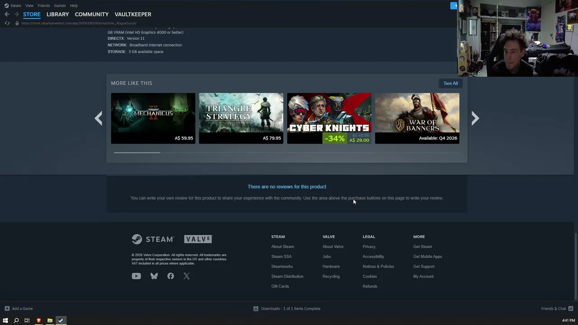Open the Get Mobile Apps link

coord(428,256)
